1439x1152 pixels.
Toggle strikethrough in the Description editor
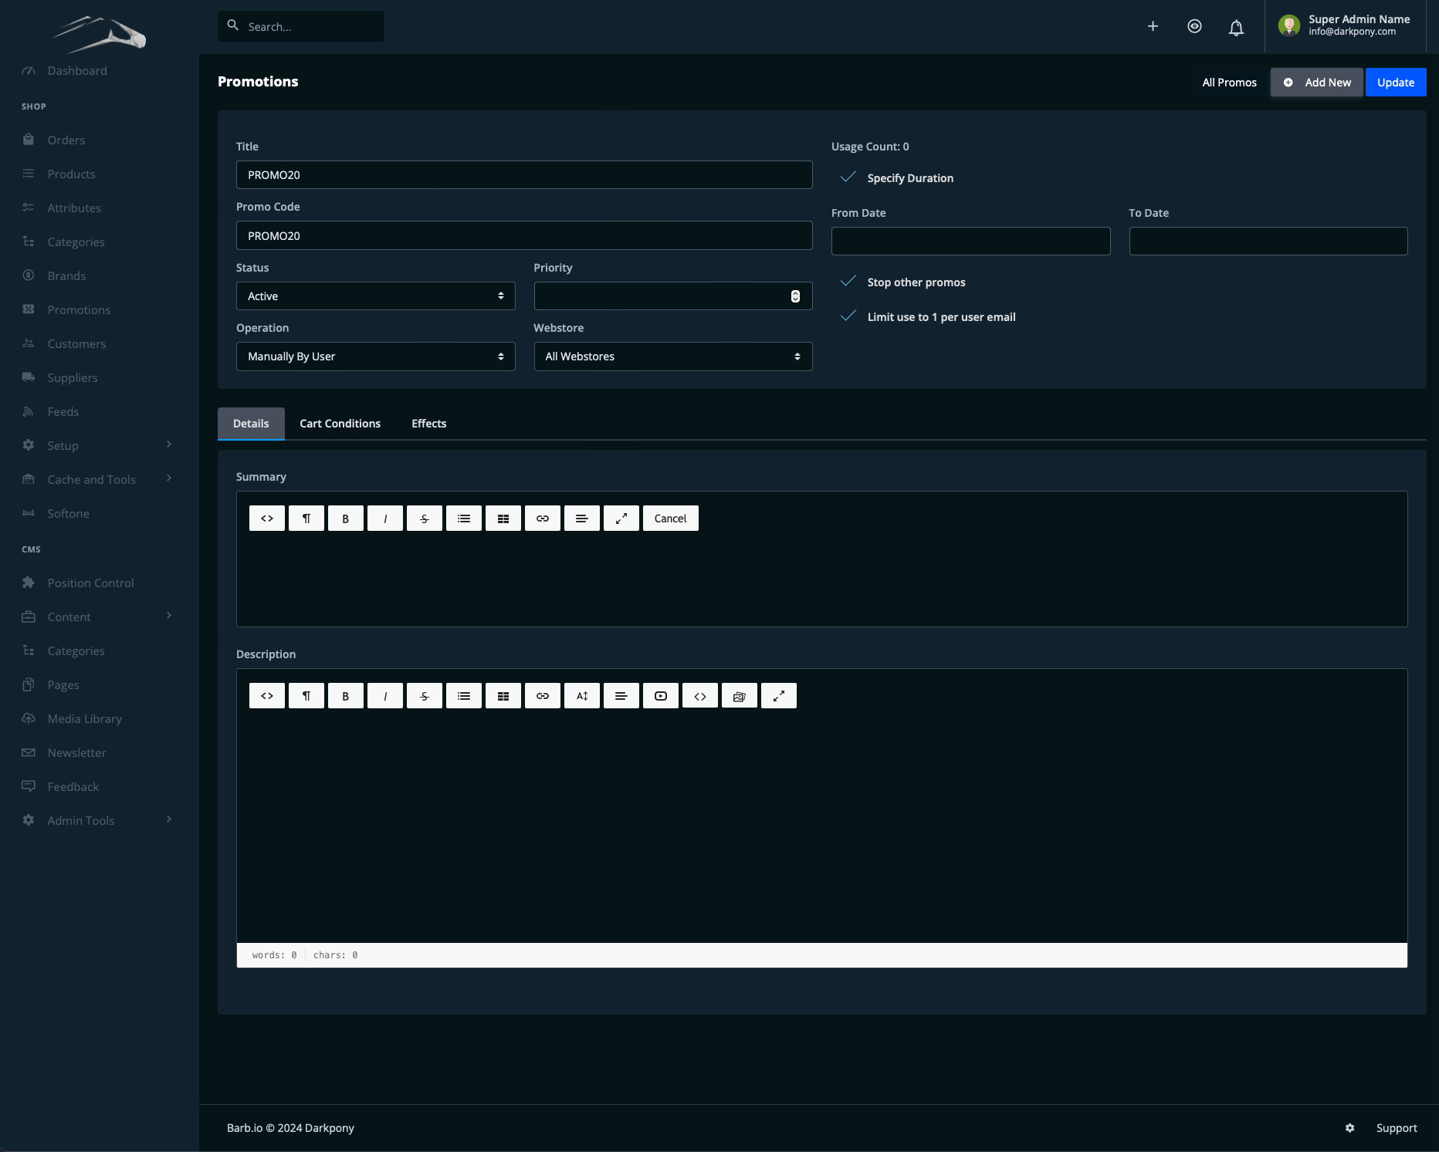424,696
